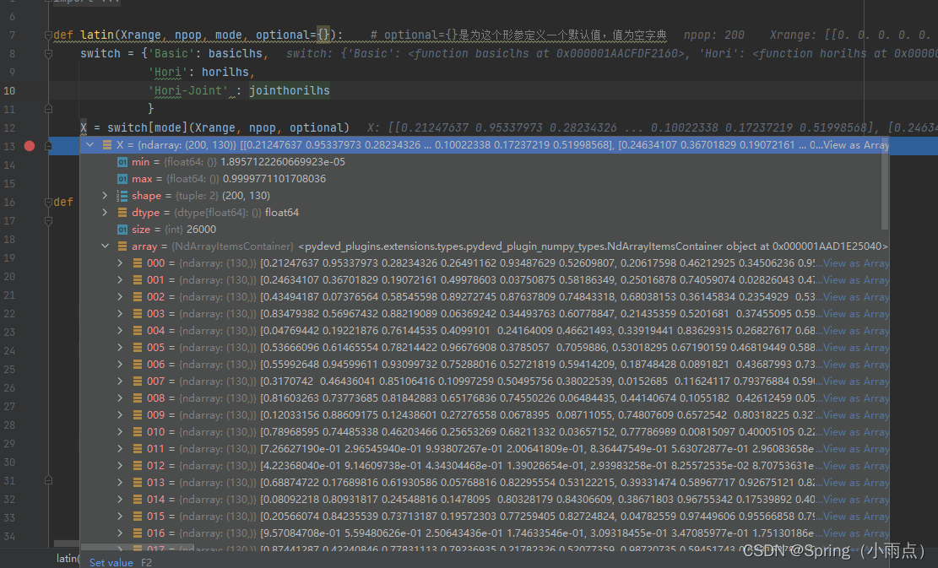This screenshot has width=938, height=568.
Task: Open View as Array for row 016
Action: [x=856, y=533]
